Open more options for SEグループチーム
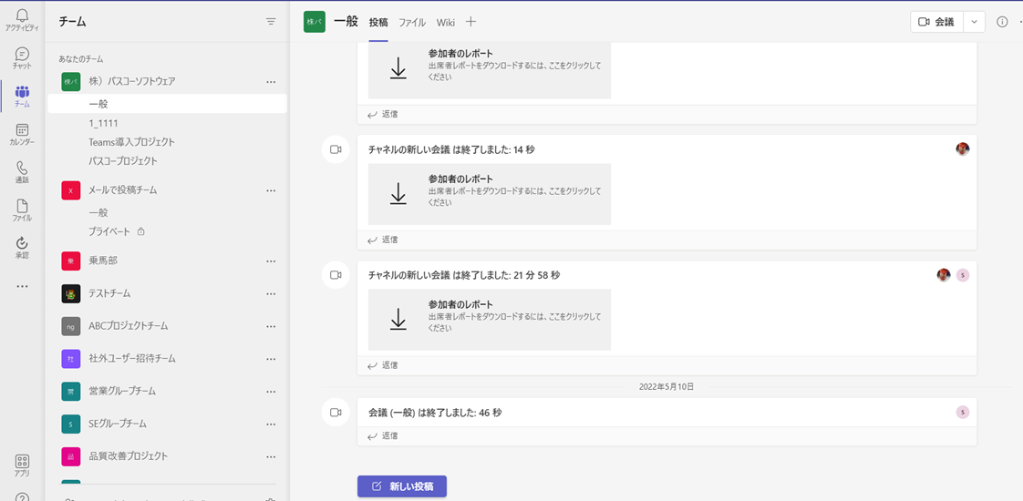Screen dimensions: 1023x501 coord(271,424)
